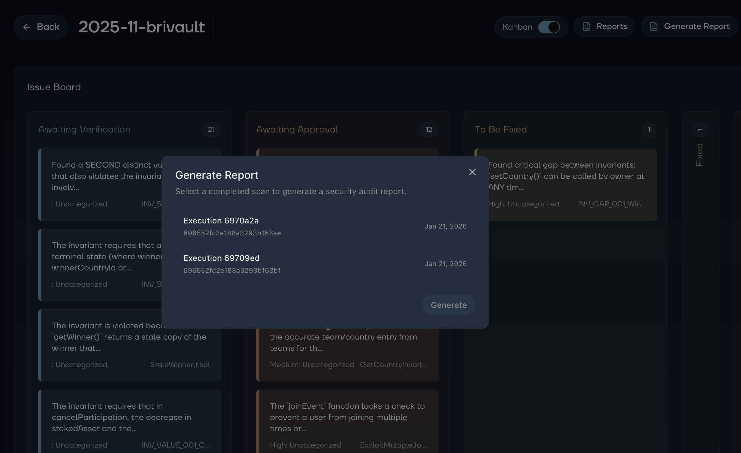
Task: Click the document icon on the Reports button
Action: pos(586,26)
